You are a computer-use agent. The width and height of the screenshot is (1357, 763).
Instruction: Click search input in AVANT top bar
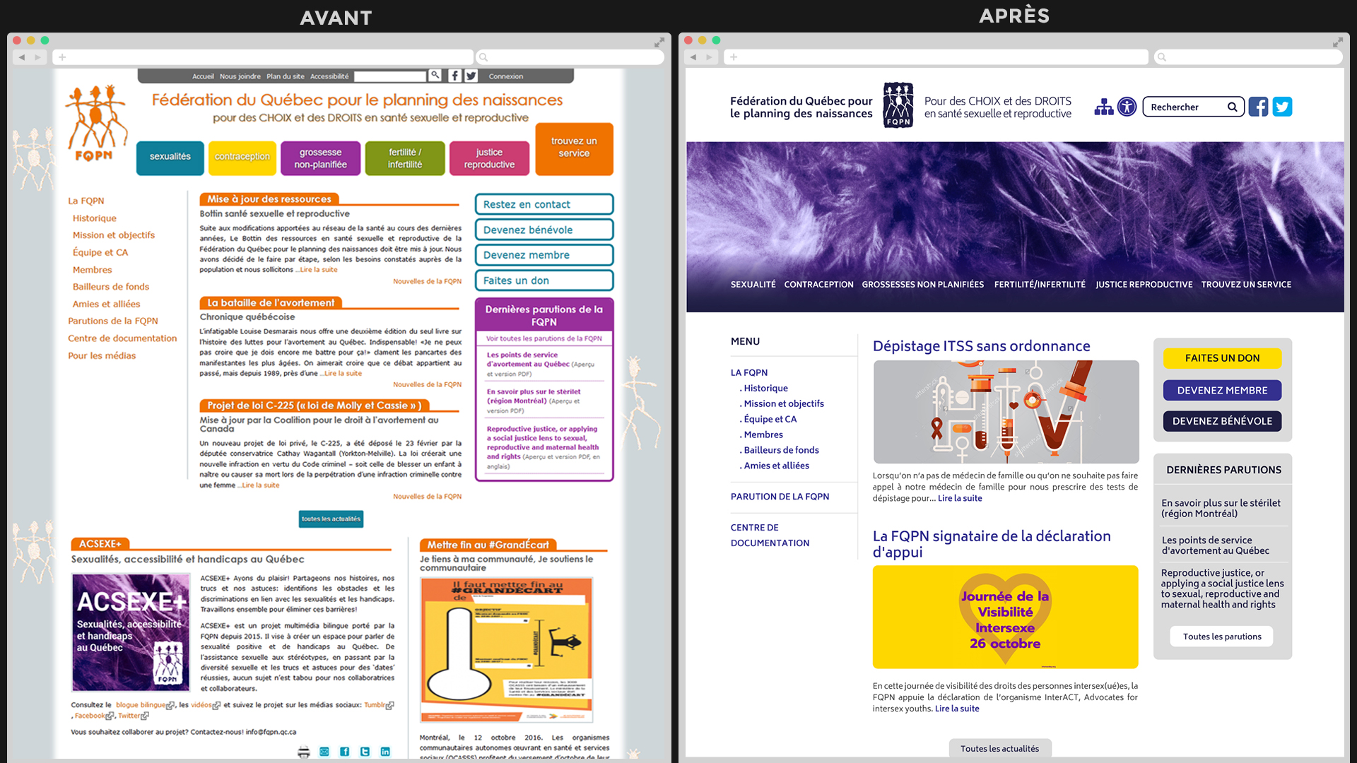click(x=390, y=76)
